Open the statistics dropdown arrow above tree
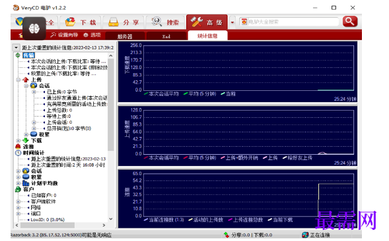This screenshot has width=389, height=241. [16, 47]
